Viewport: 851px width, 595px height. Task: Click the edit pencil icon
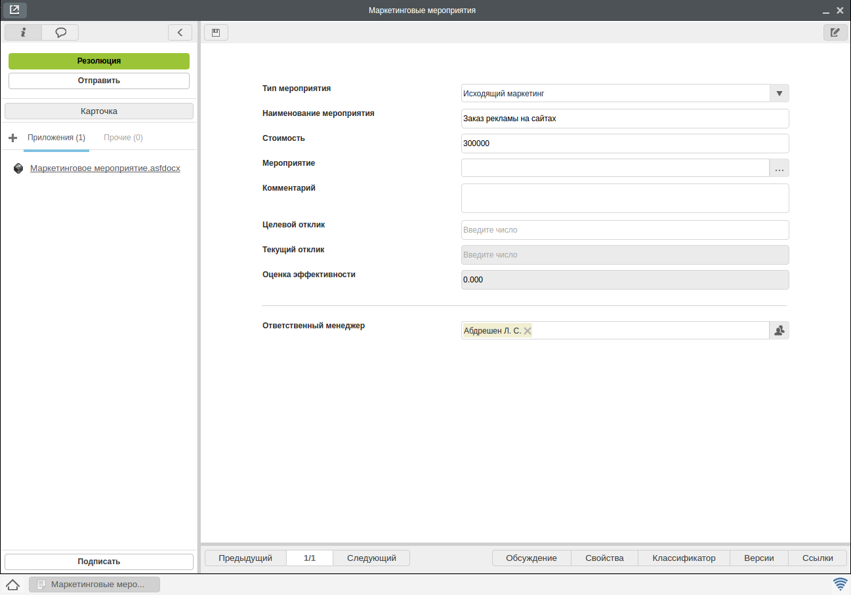(835, 32)
